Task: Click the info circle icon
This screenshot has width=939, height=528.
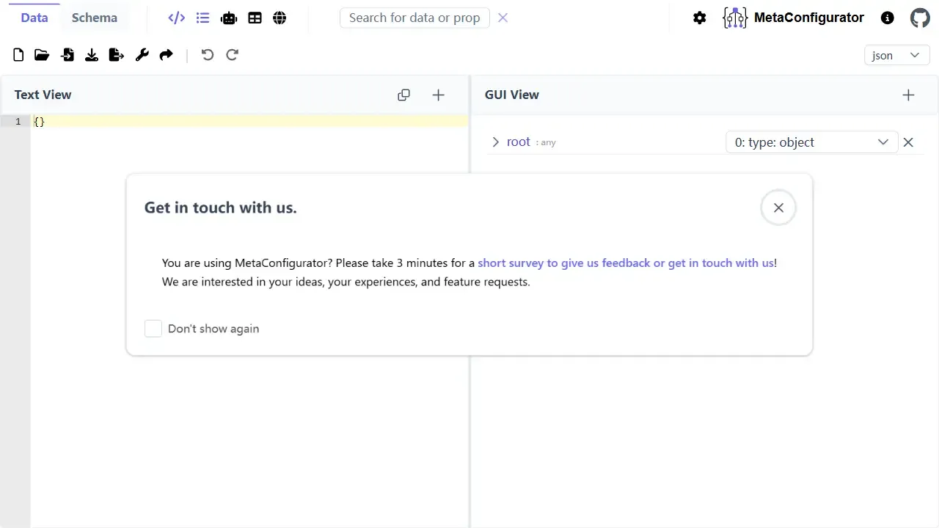Action: [x=888, y=18]
